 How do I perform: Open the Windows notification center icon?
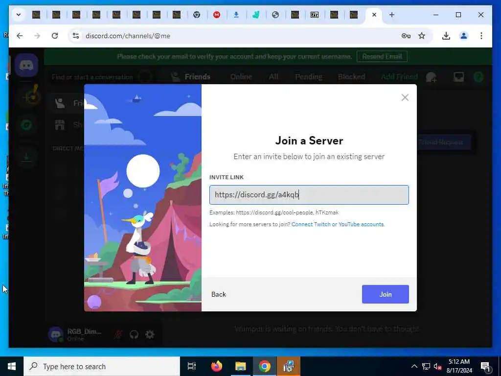coord(485,366)
